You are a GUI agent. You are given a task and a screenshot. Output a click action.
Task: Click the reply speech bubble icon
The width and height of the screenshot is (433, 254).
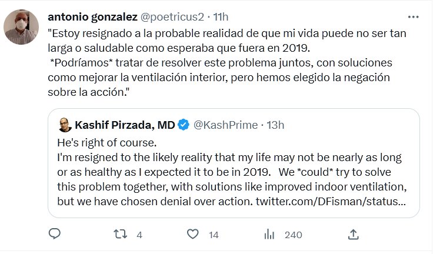[x=55, y=235]
